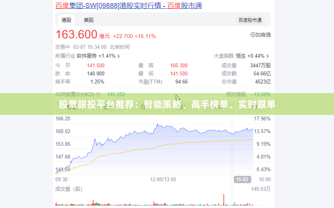This screenshot has height=208, width=334.
Task: Expand the 软件服务 industry chevron arrow
Action: 118,56
